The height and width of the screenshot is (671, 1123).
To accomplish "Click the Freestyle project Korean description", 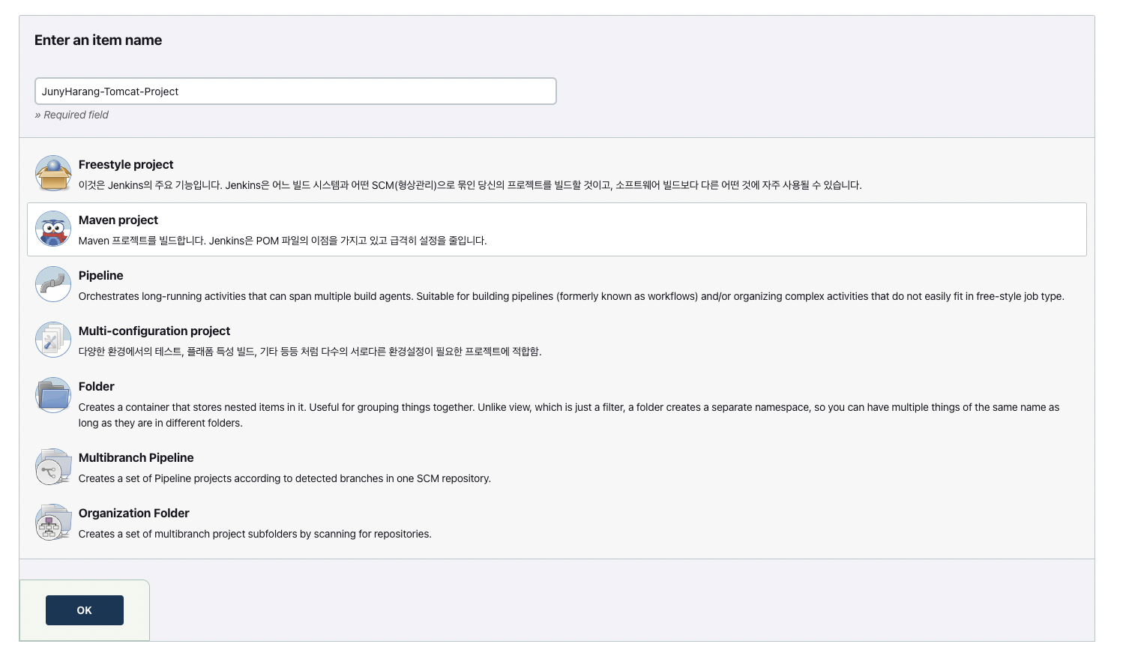I will [470, 185].
